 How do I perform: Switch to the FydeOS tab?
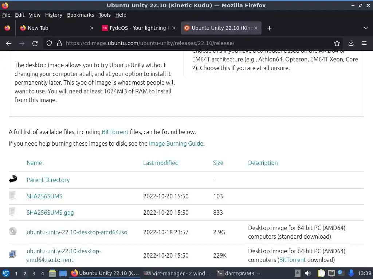coord(139,28)
